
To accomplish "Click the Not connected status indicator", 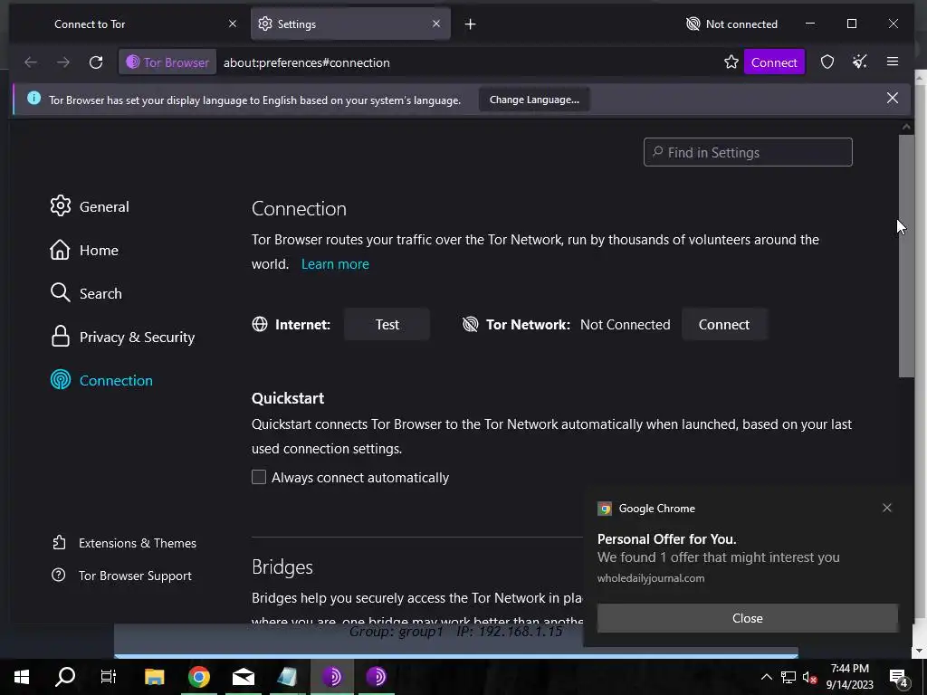I will pyautogui.click(x=731, y=24).
